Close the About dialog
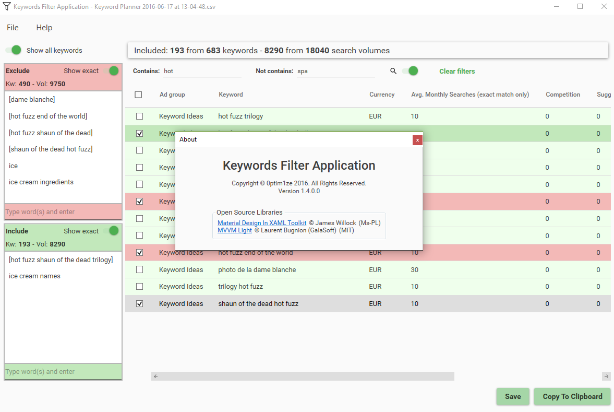This screenshot has height=412, width=614. click(x=417, y=139)
